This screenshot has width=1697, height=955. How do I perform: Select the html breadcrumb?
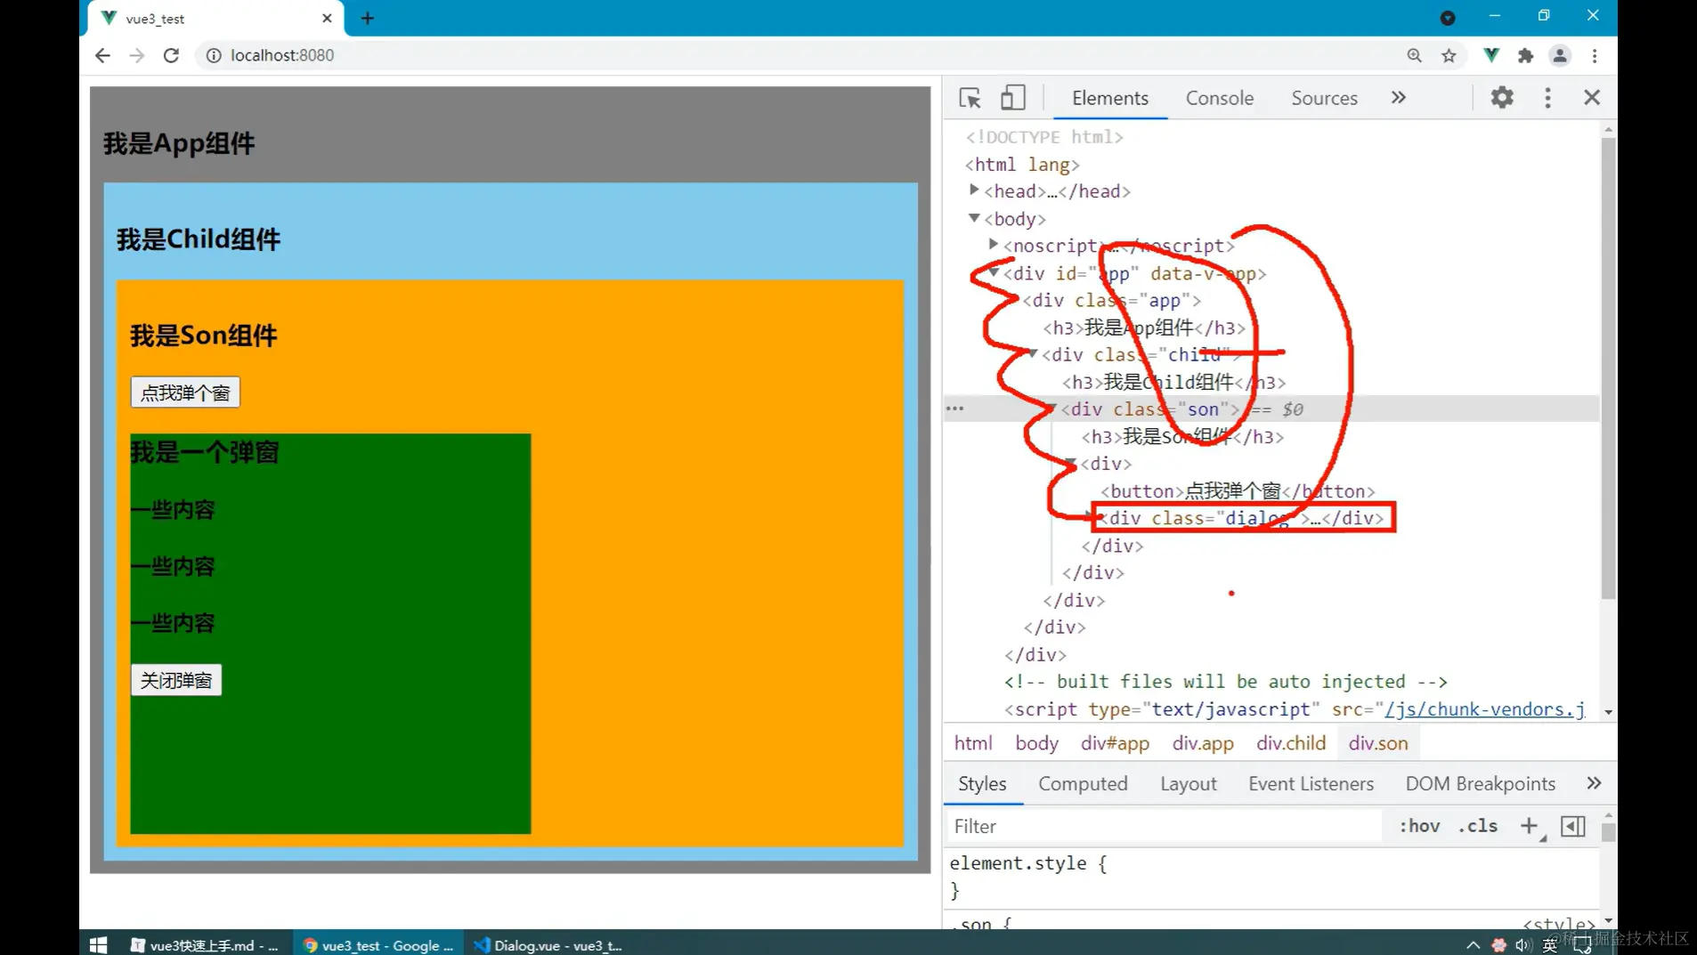click(973, 743)
